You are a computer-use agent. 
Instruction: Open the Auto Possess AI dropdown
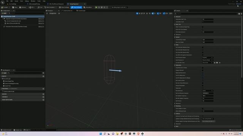pyautogui.click(x=208, y=60)
